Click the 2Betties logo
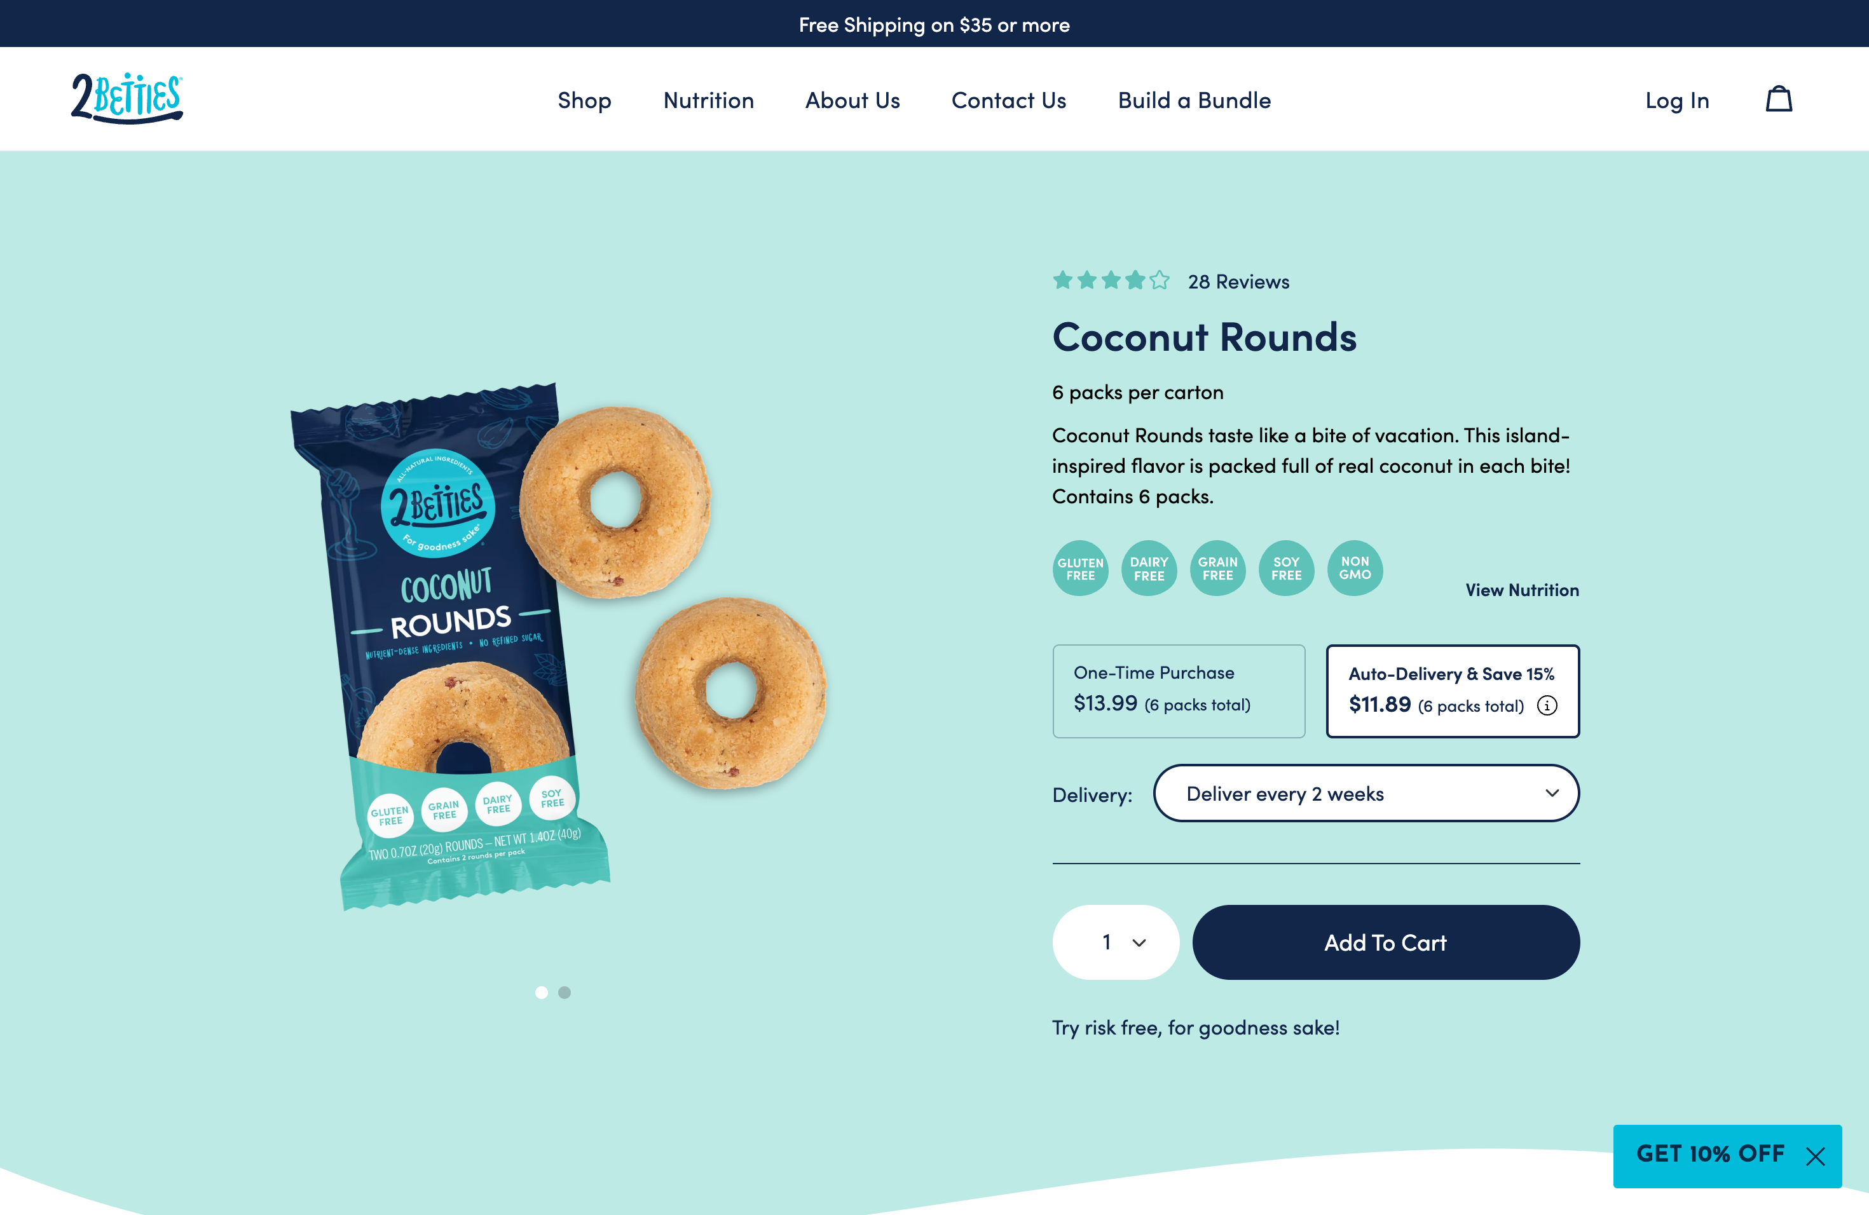Screen dimensions: 1869x1215 [127, 98]
